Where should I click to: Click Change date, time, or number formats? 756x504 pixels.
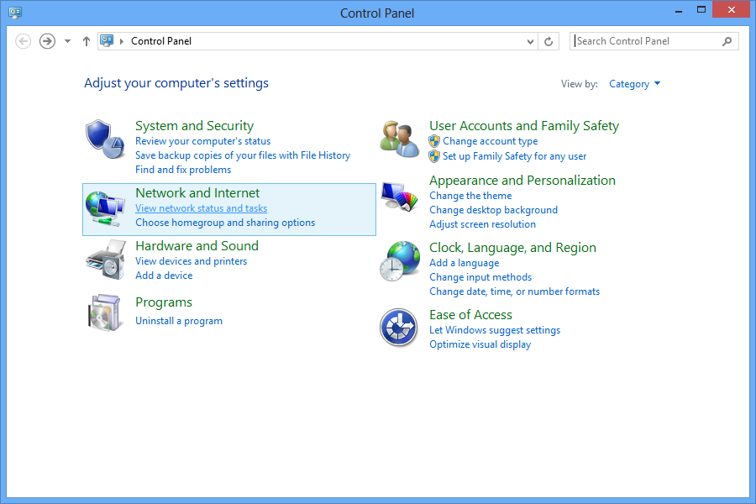[x=514, y=291]
